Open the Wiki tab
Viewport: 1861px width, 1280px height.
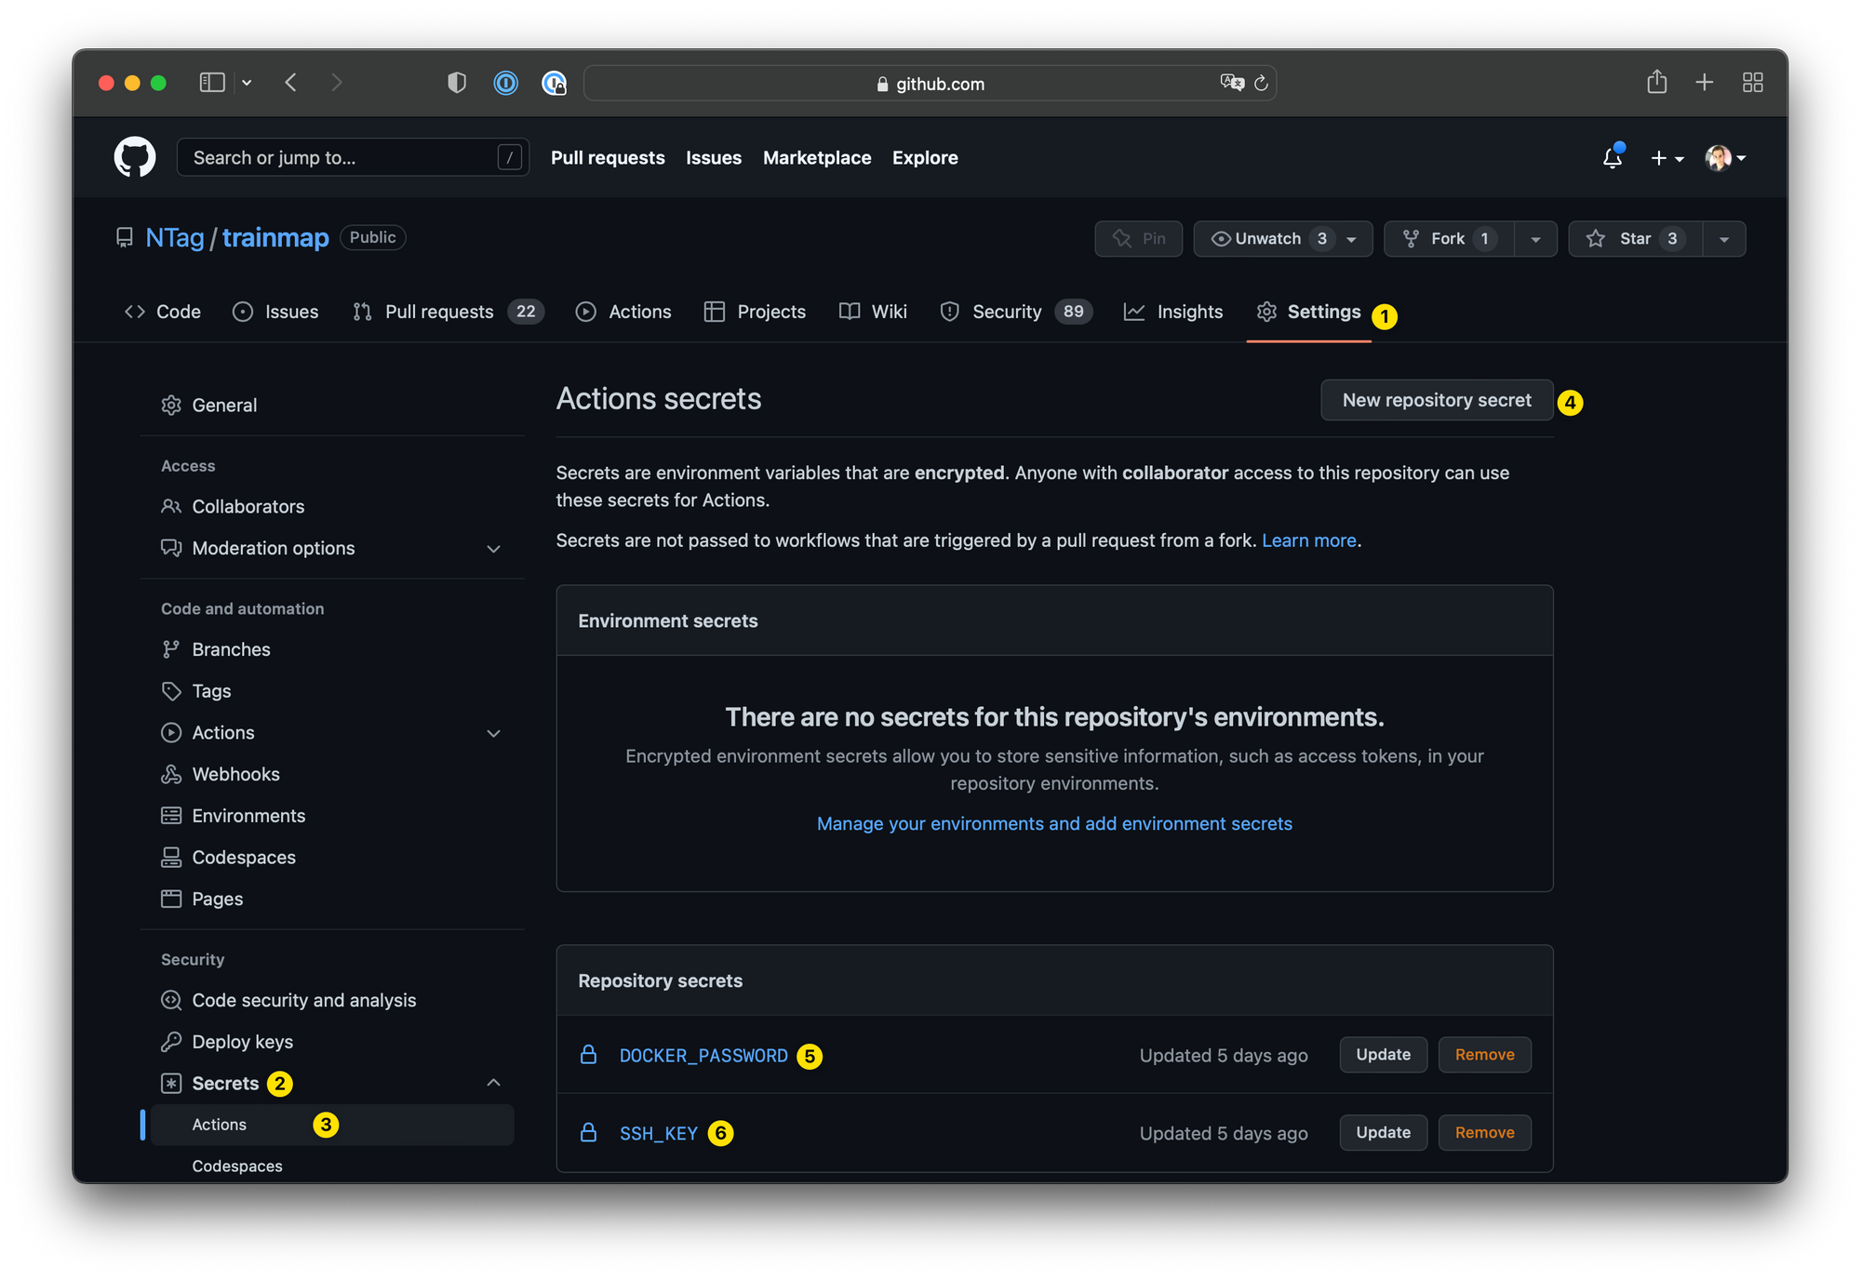(x=873, y=312)
